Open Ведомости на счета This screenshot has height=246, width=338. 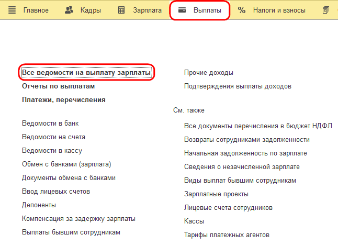[54, 137]
